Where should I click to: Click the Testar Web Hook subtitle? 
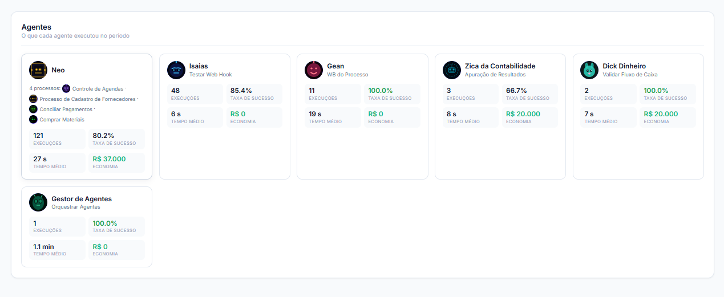click(x=211, y=75)
